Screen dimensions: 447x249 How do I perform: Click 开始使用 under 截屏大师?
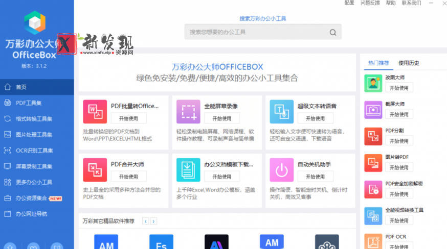[x=399, y=114]
